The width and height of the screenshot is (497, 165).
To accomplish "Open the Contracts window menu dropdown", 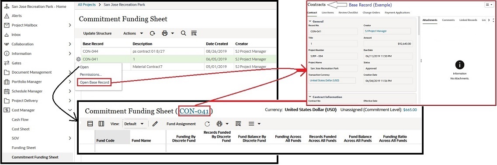I will [489, 5].
